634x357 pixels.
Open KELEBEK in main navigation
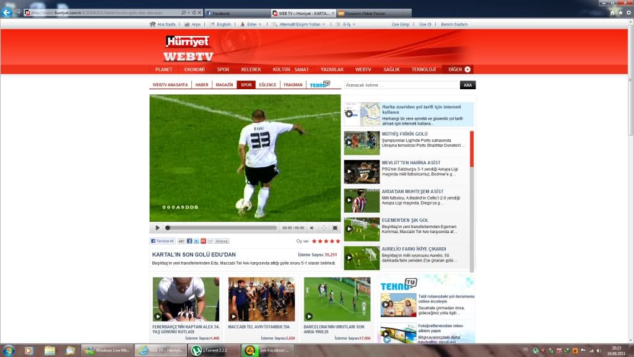point(251,69)
